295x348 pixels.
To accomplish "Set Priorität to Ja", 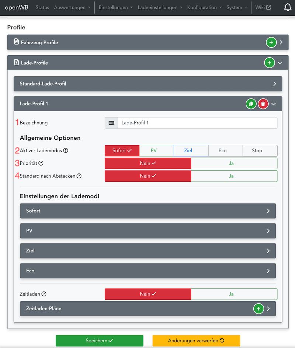I will pos(234,163).
